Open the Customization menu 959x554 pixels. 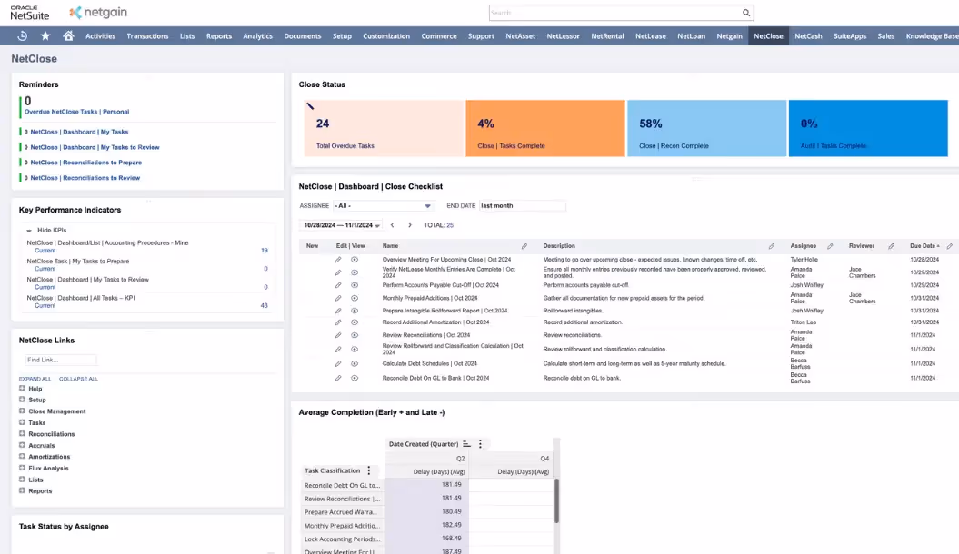tap(386, 36)
